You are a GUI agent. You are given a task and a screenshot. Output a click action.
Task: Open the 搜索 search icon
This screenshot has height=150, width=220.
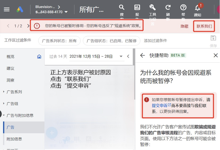122,7
